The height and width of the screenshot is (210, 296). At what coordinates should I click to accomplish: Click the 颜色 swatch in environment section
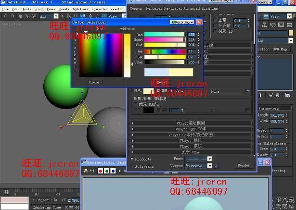click(x=149, y=91)
